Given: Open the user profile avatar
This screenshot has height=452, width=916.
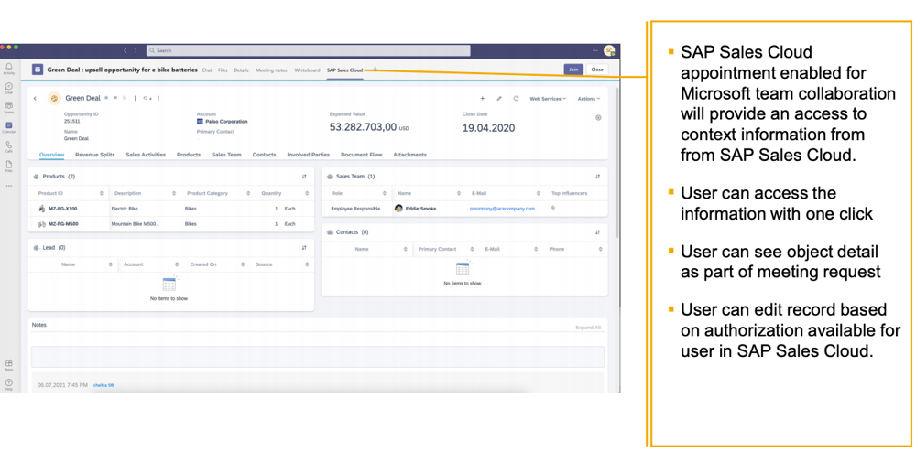Looking at the screenshot, I should 609,50.
